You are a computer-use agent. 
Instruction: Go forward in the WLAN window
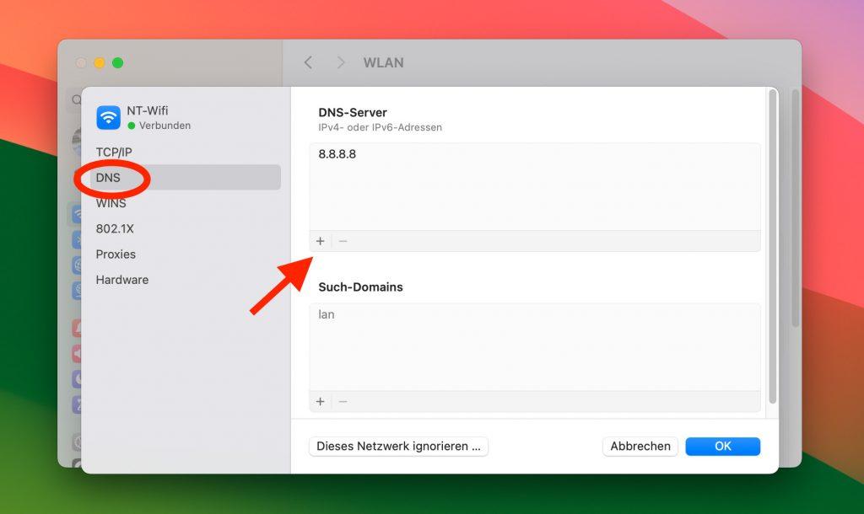pos(341,62)
